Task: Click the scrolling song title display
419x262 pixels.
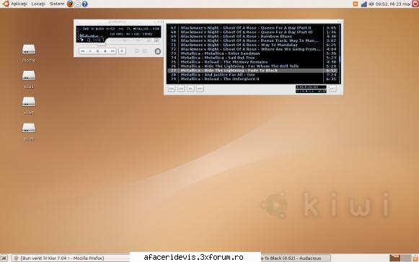Action: (120, 29)
